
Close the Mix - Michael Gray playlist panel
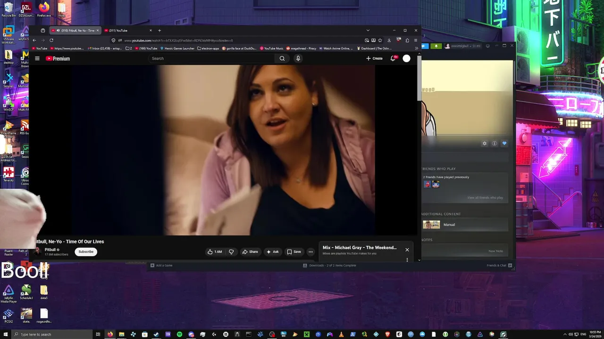(x=407, y=250)
